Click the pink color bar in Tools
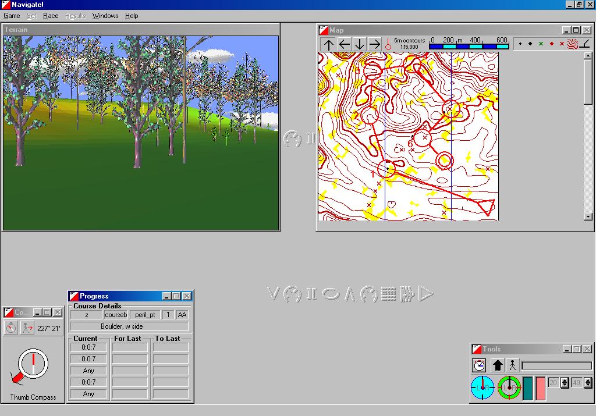 coord(540,388)
